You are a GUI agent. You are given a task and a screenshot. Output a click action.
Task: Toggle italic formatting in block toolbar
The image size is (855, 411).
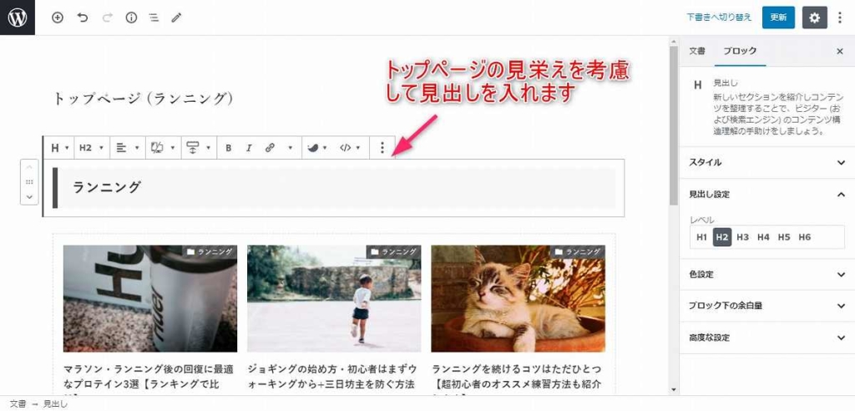pos(249,148)
